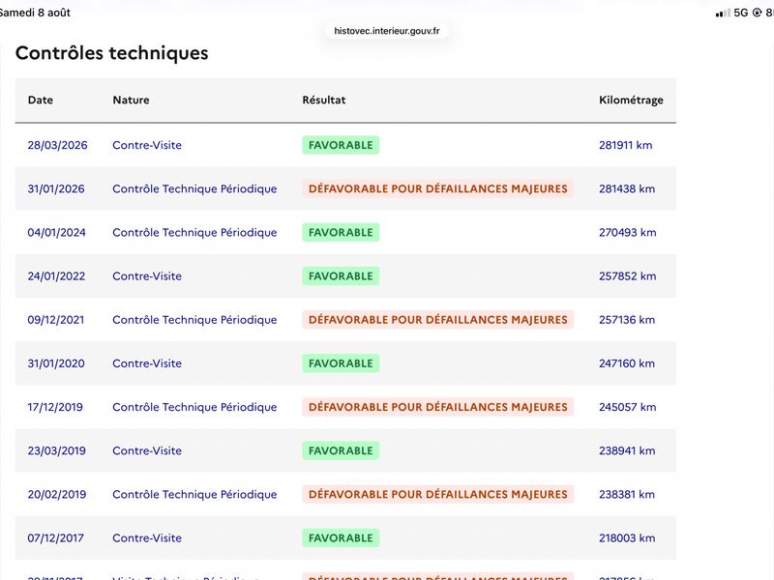
Task: Tap the cellular signal strength icon
Action: click(x=723, y=13)
